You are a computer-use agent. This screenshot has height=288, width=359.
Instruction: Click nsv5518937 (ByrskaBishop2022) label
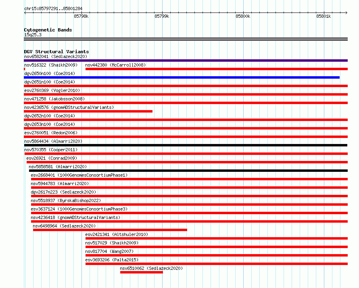pyautogui.click(x=66, y=200)
